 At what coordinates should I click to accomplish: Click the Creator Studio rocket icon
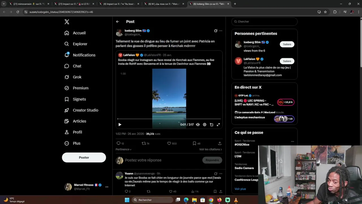(67, 110)
